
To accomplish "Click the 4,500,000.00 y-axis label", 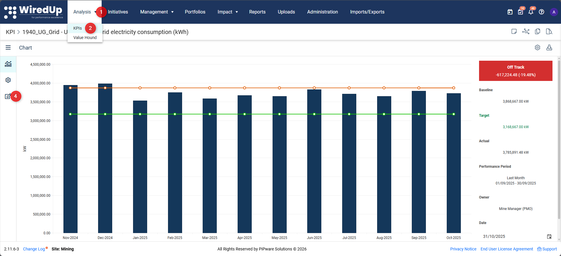I will pos(40,65).
